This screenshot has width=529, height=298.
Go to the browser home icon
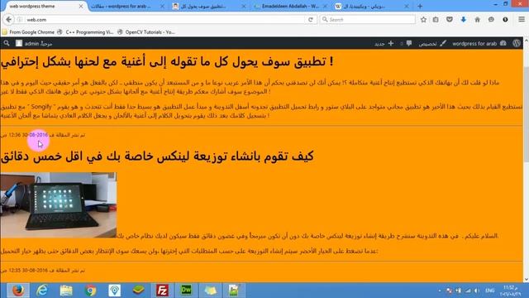tap(478, 20)
